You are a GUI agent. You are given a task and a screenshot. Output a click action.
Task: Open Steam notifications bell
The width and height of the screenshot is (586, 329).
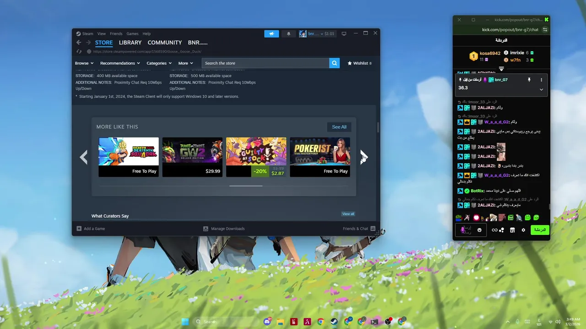tap(288, 33)
